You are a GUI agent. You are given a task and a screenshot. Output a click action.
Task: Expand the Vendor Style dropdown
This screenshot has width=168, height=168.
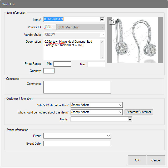[x=102, y=34]
